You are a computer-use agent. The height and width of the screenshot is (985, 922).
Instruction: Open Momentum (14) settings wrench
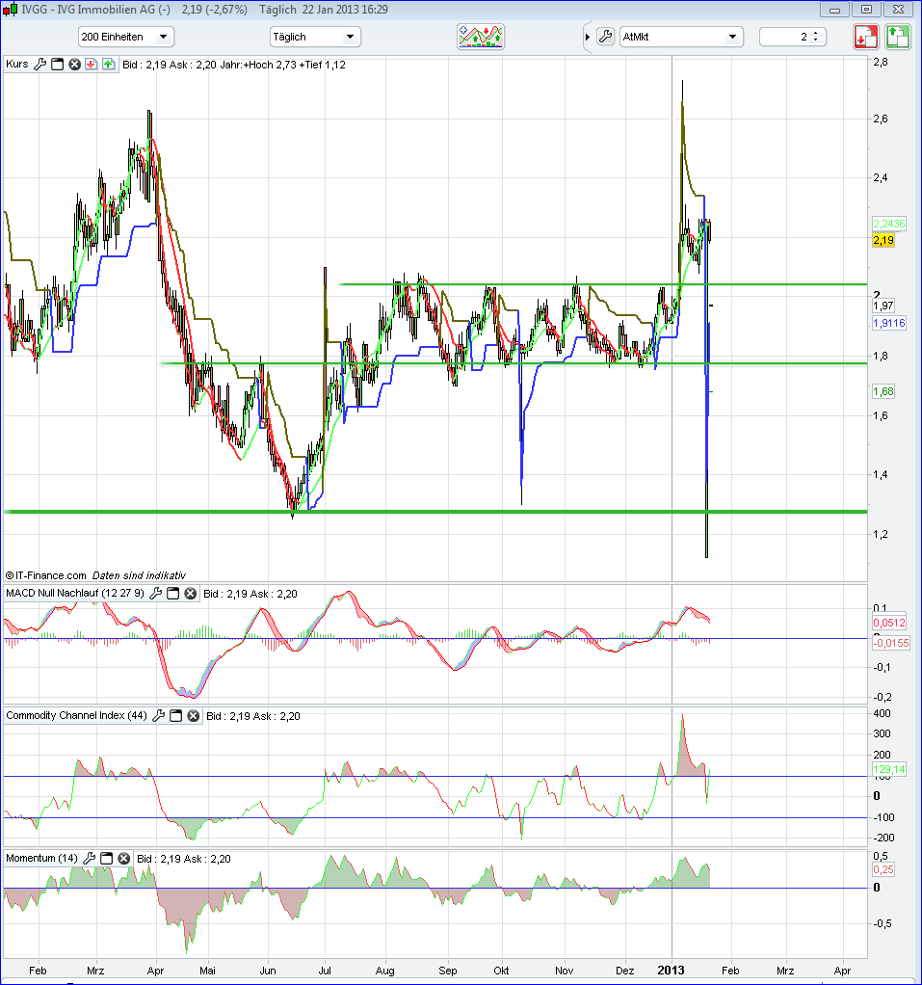[90, 858]
